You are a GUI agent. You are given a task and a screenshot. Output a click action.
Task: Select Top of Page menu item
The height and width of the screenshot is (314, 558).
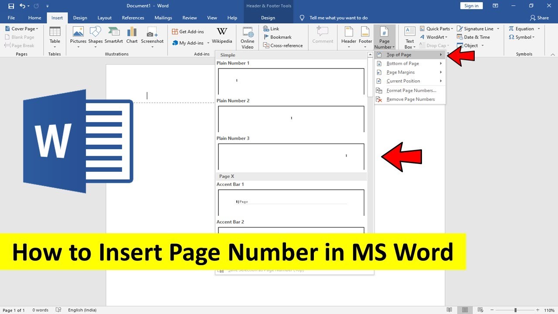[409, 55]
